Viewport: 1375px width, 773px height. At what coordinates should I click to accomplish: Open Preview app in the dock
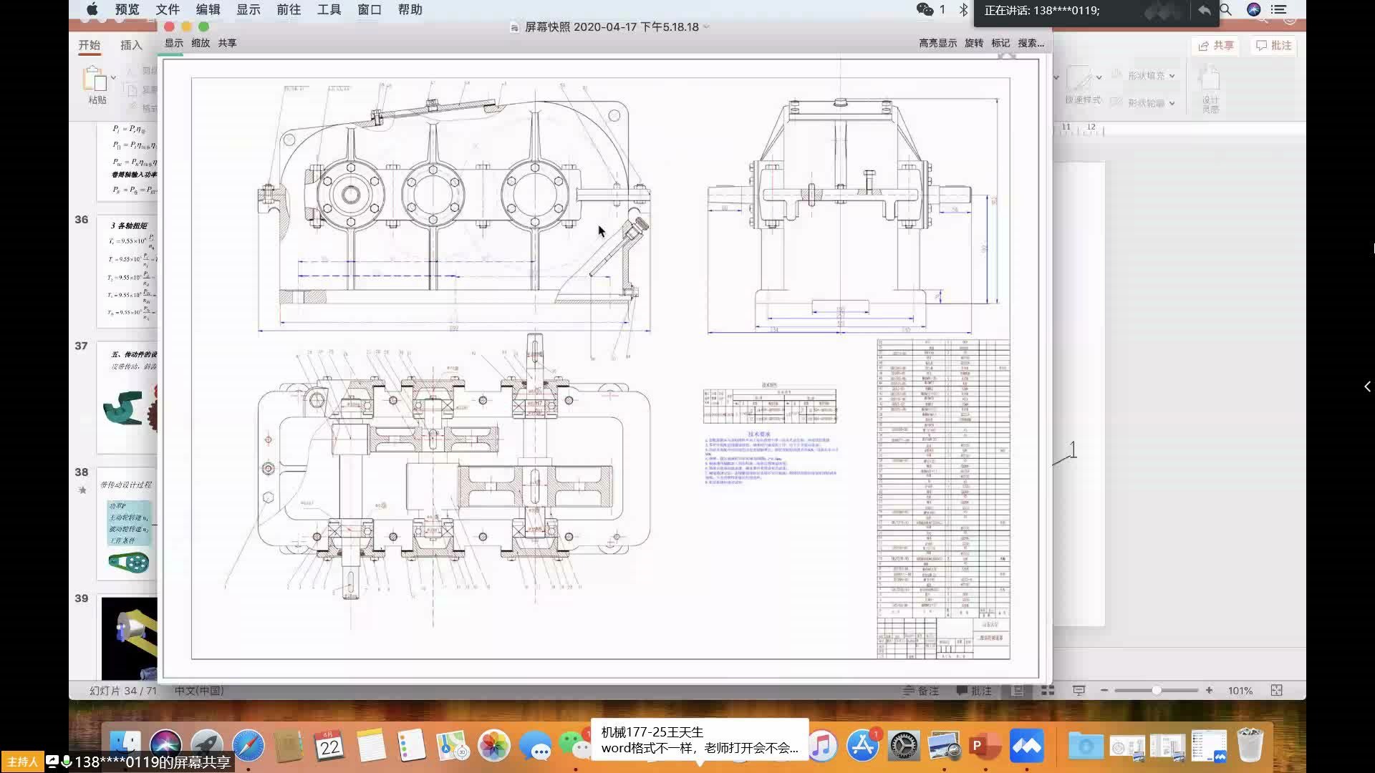[x=945, y=747]
